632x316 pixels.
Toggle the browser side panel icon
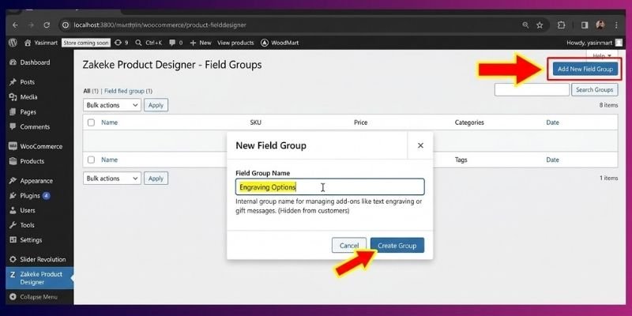(585, 25)
